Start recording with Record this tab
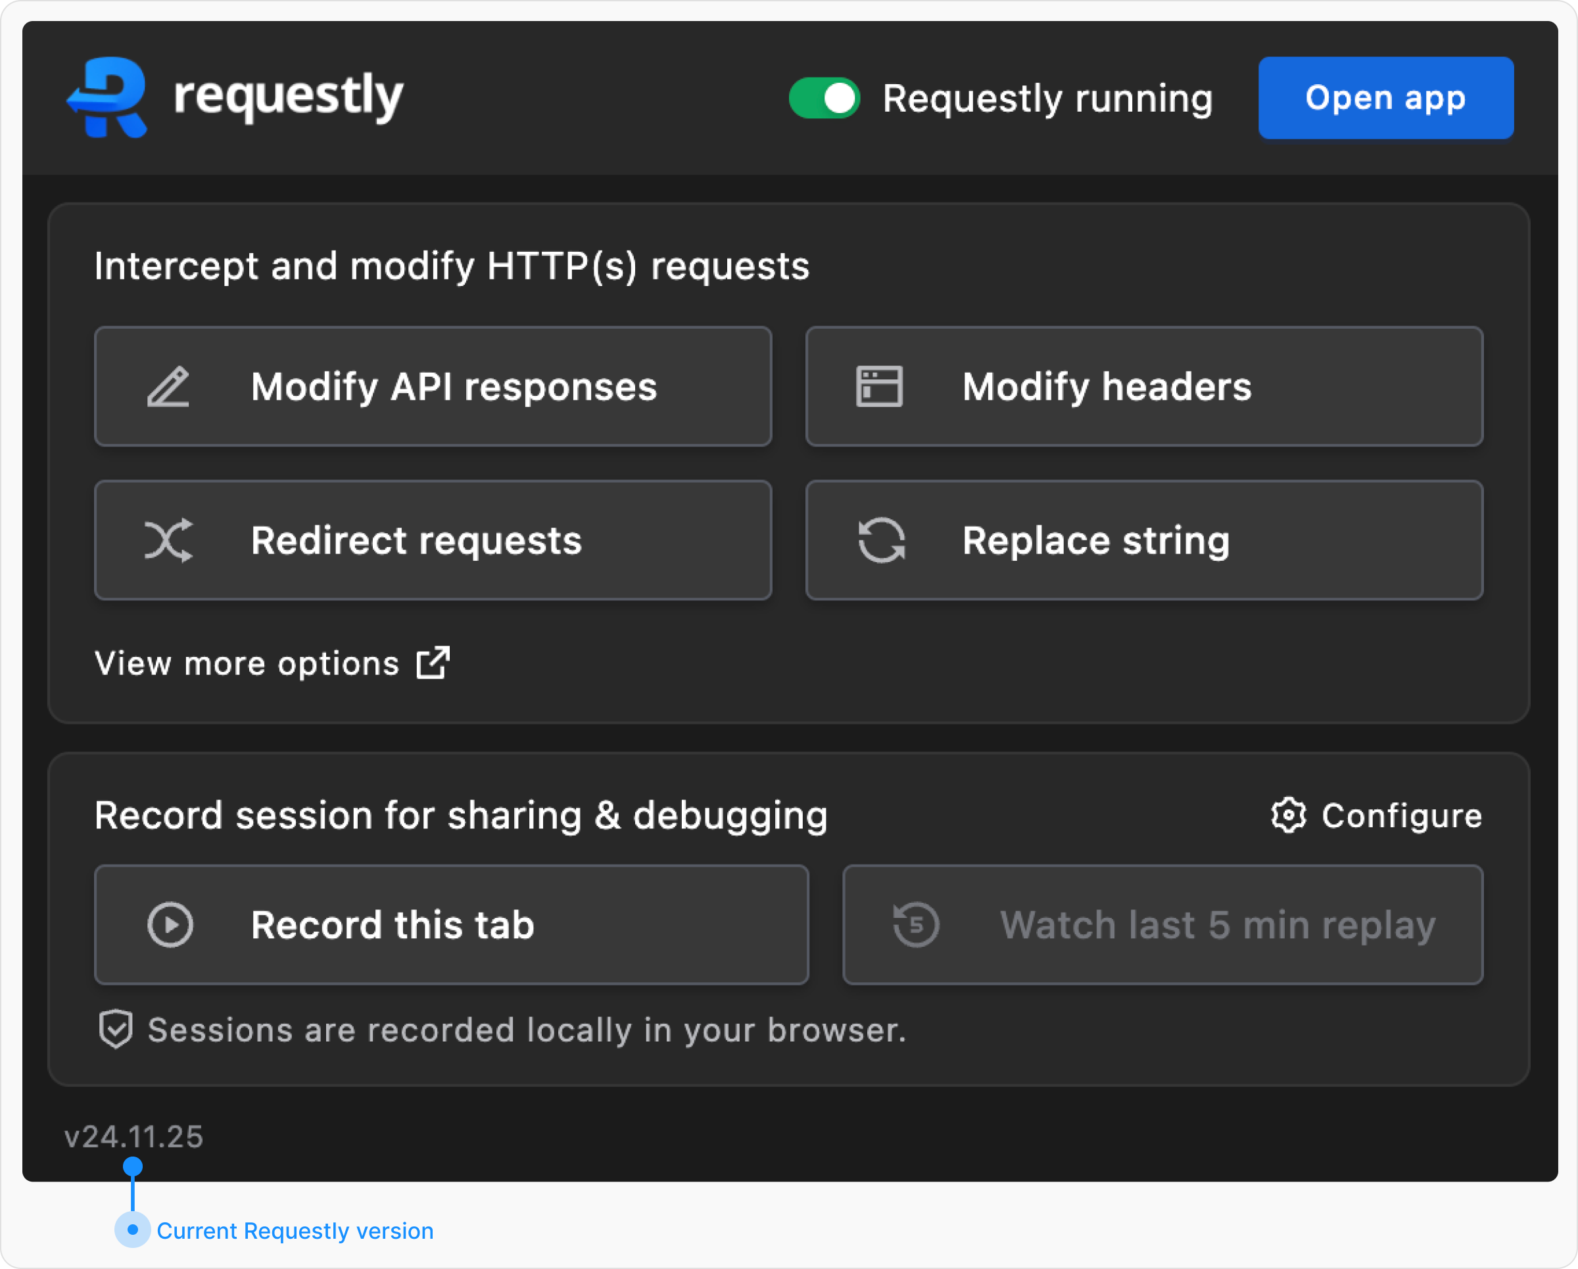Viewport: 1578px width, 1269px height. click(393, 925)
